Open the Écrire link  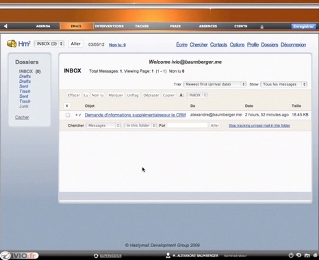(x=181, y=44)
